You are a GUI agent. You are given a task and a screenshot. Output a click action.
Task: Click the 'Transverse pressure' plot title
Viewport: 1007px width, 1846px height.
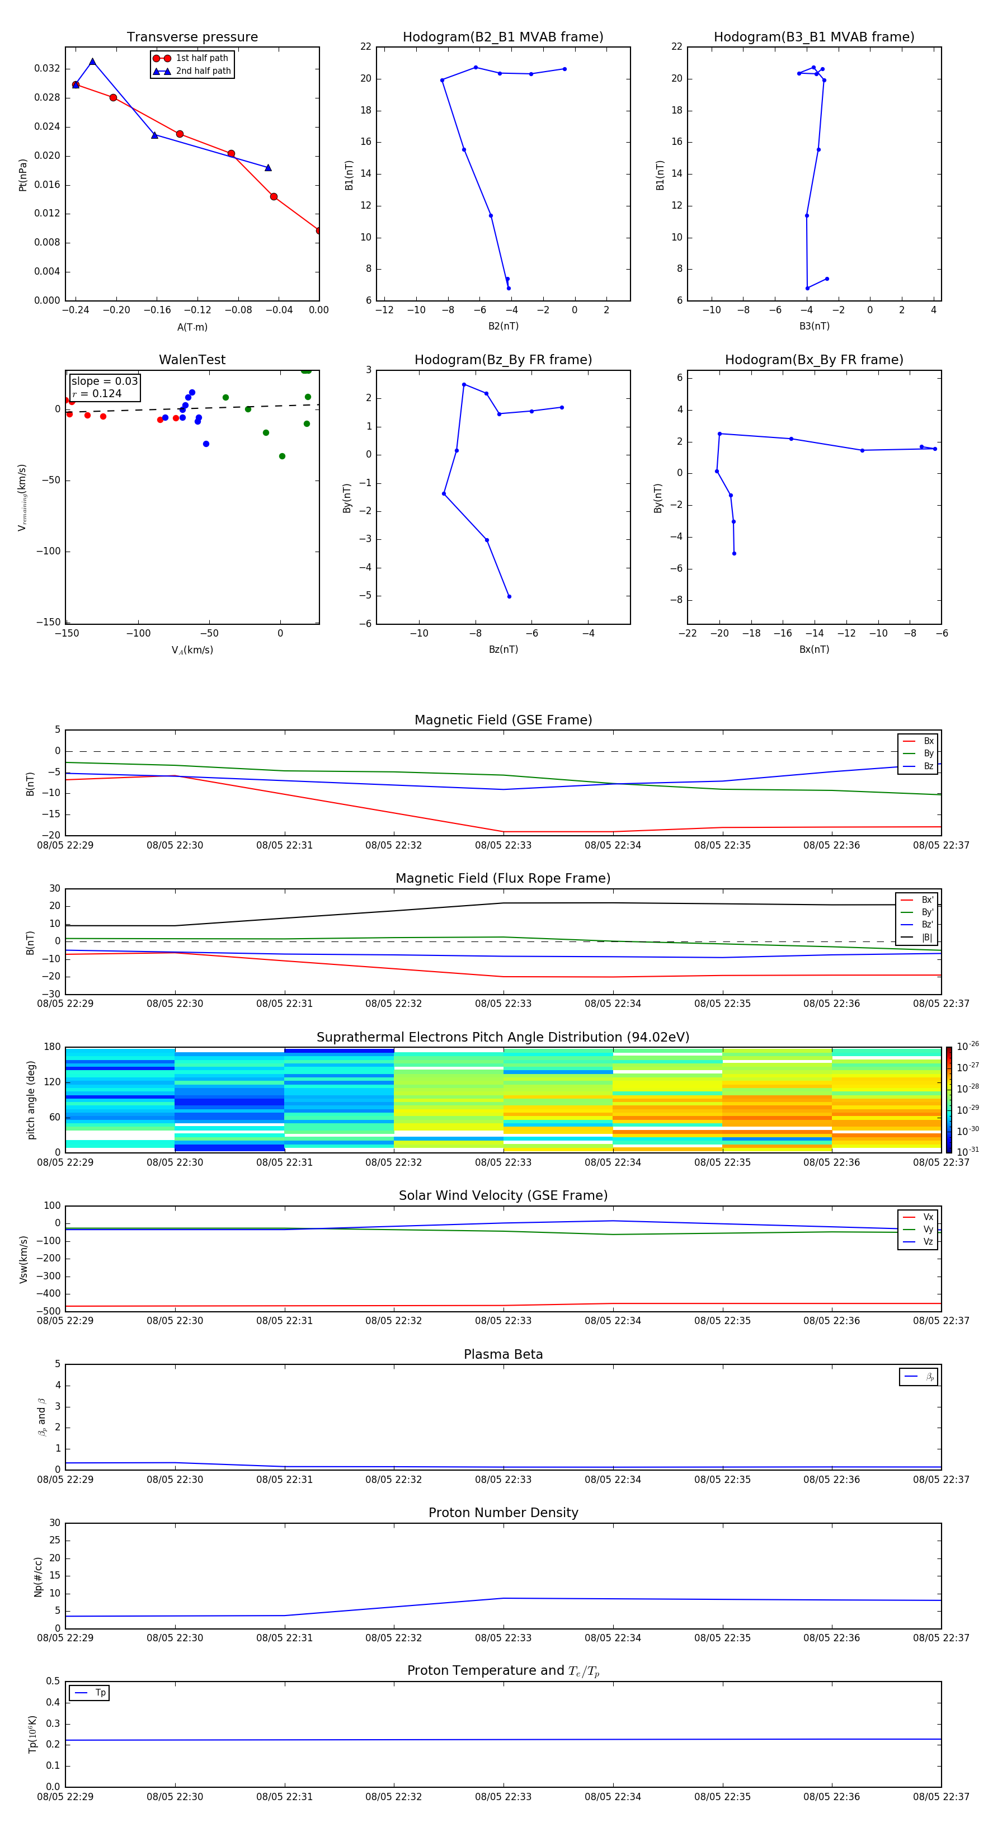coord(192,37)
